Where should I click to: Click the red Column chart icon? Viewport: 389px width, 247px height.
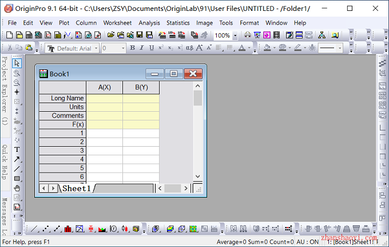(68, 229)
